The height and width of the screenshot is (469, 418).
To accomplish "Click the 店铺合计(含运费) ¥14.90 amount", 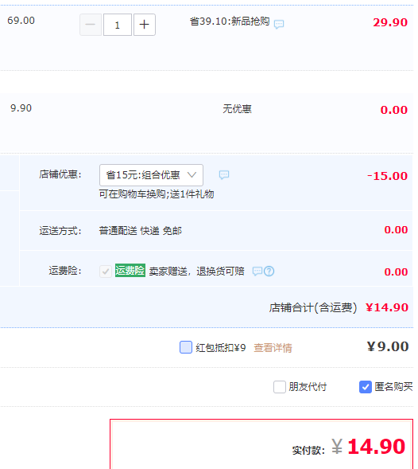I will point(387,307).
